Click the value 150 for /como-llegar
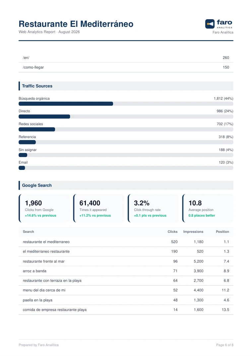 (x=226, y=68)
